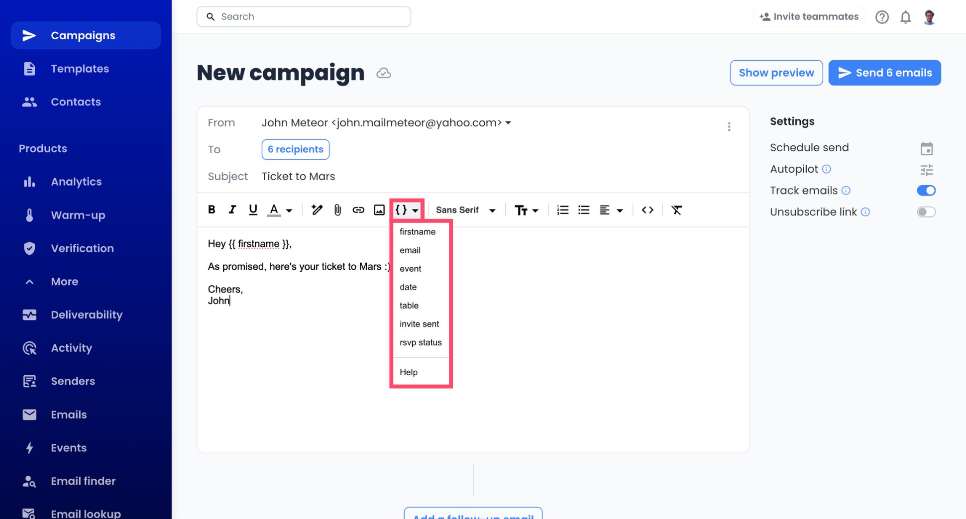Open Templates in the sidebar
This screenshot has width=966, height=519.
[80, 69]
